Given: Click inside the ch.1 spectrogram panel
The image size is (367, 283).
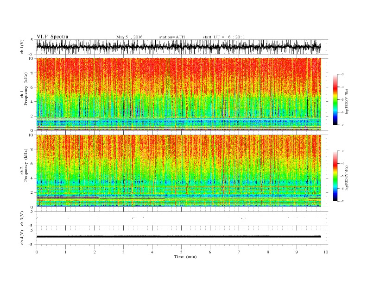Looking at the screenshot, I should (x=178, y=94).
